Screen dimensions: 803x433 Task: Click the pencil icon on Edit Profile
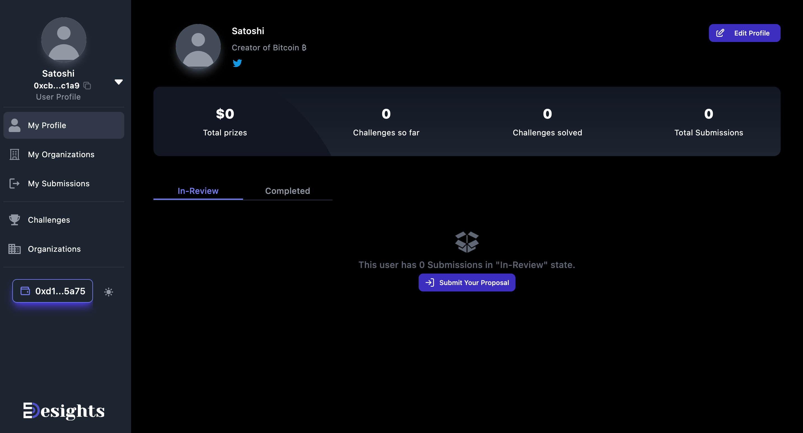[720, 33]
